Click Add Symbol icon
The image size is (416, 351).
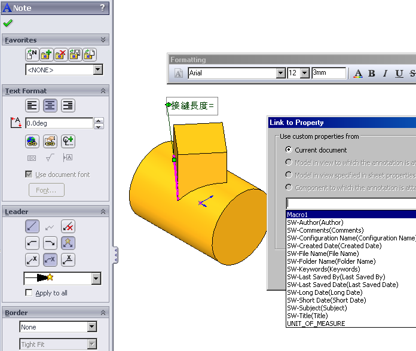(68, 141)
